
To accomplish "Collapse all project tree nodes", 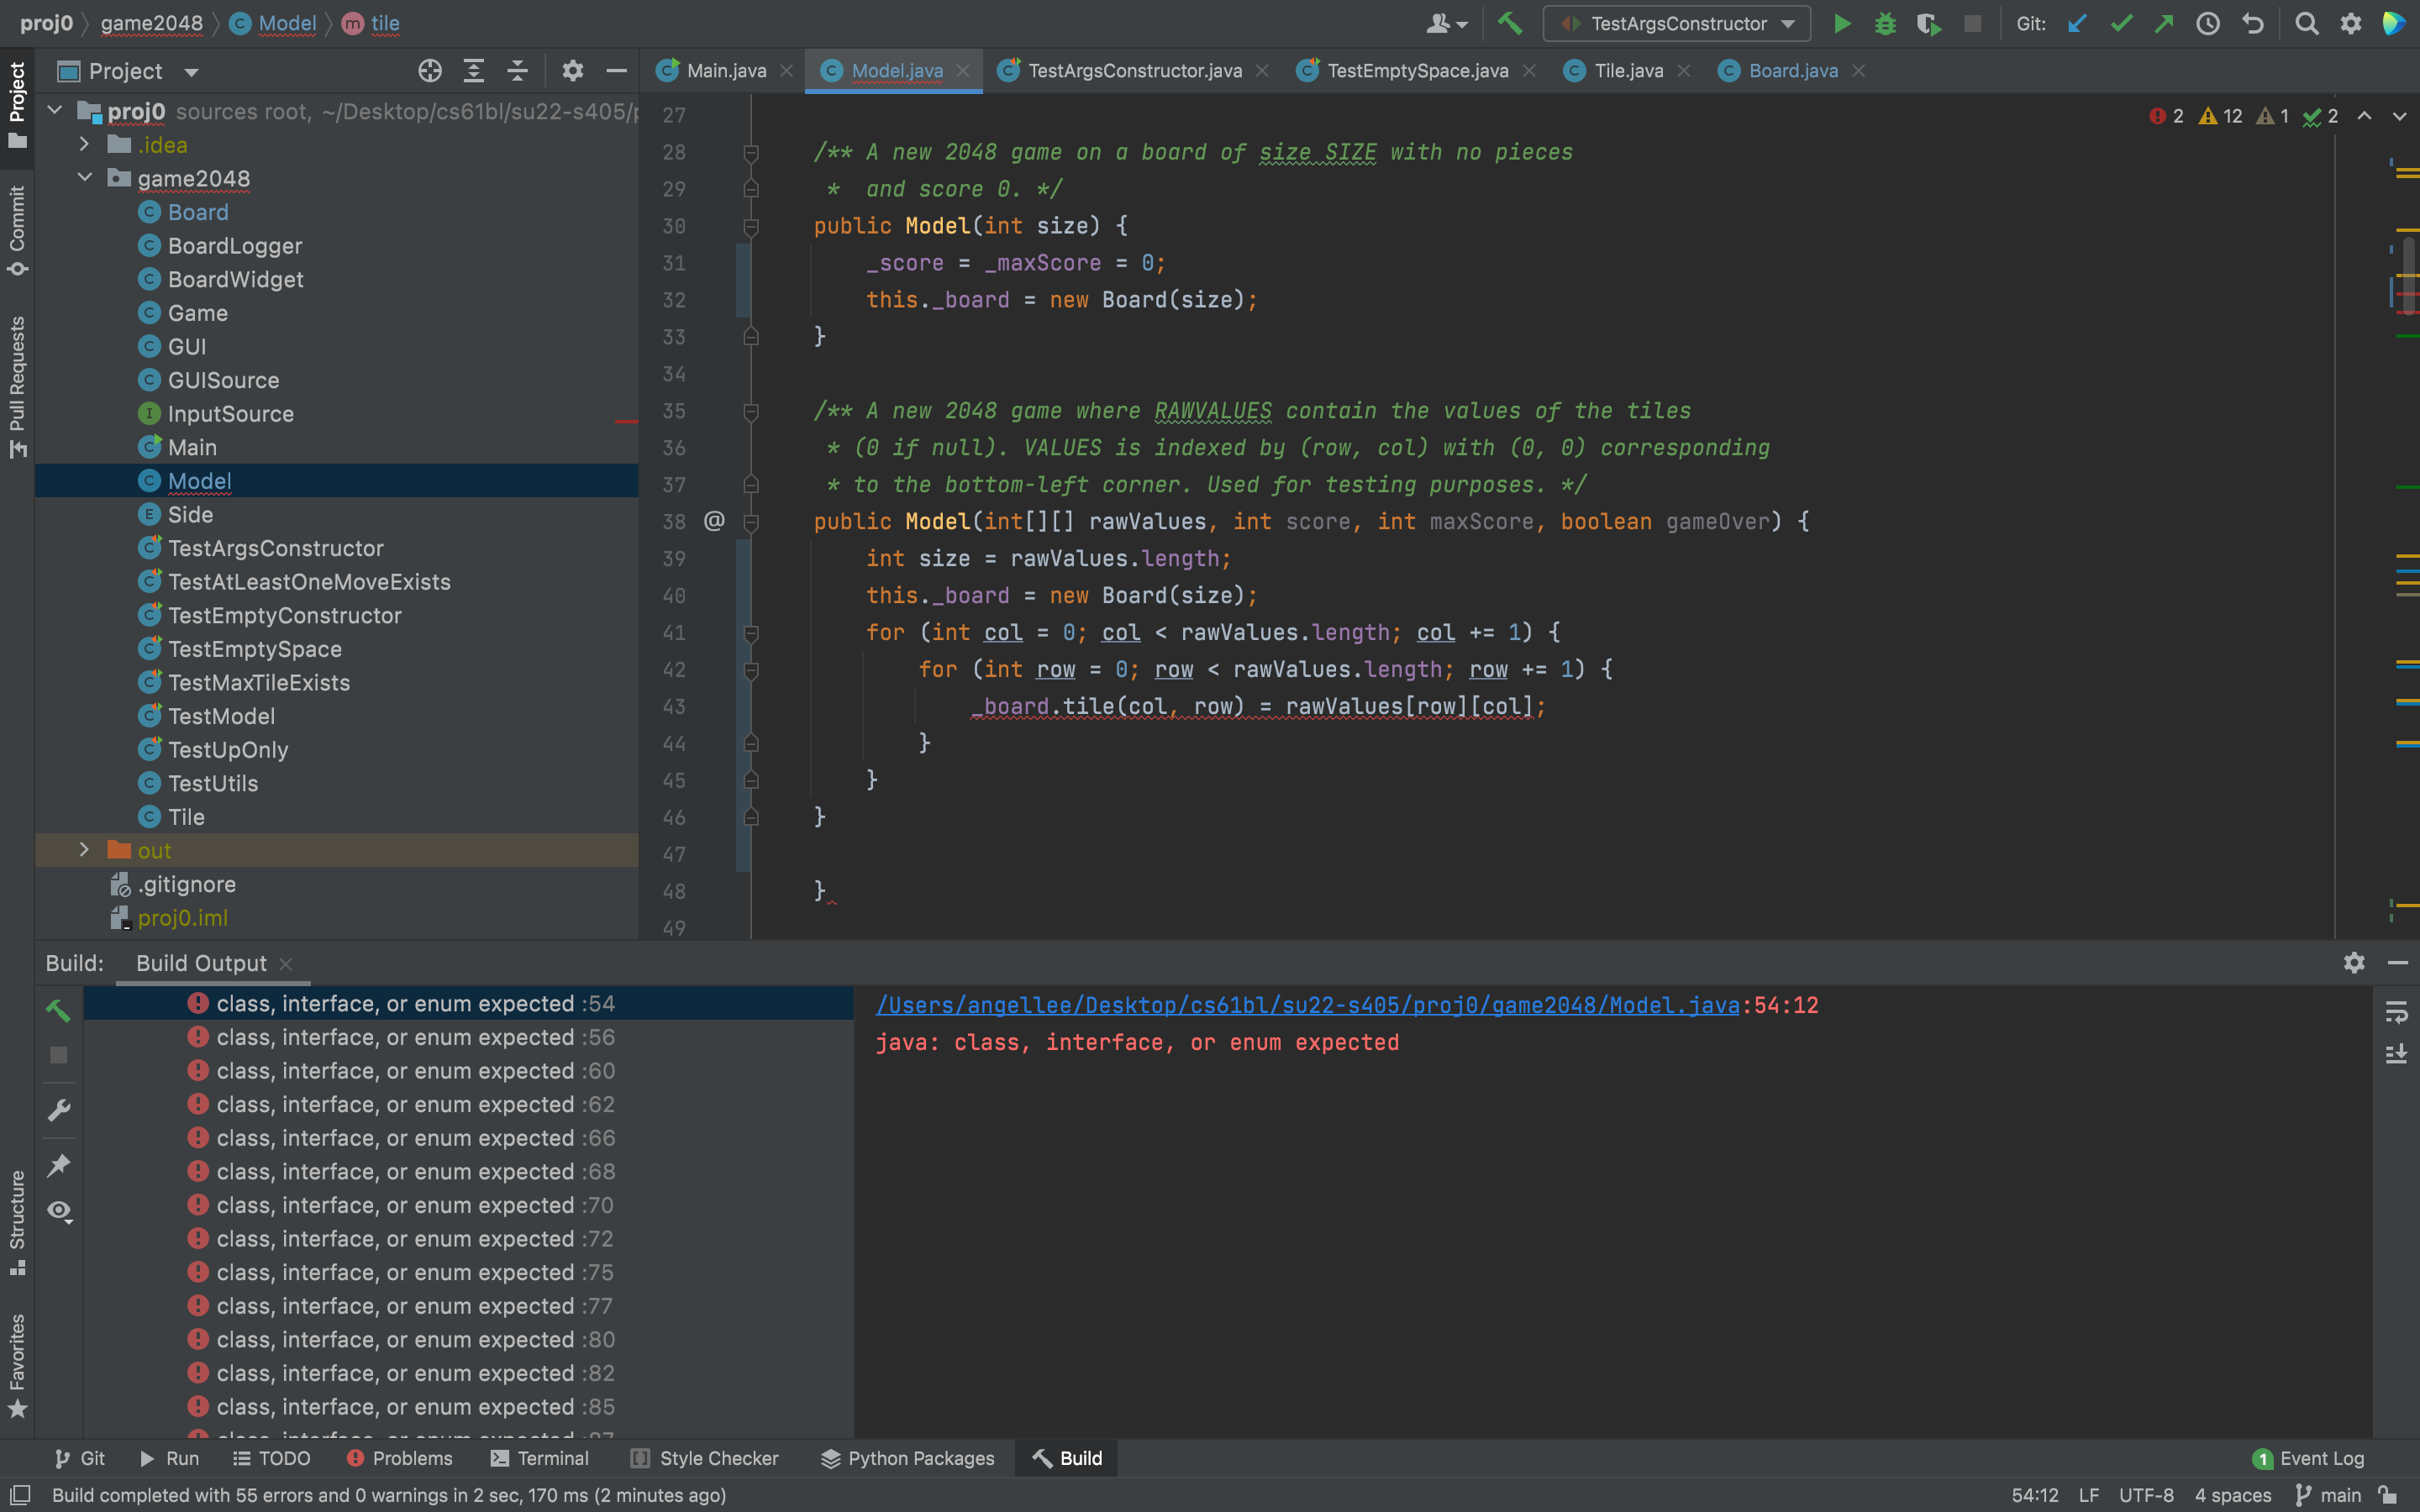I will [x=517, y=71].
